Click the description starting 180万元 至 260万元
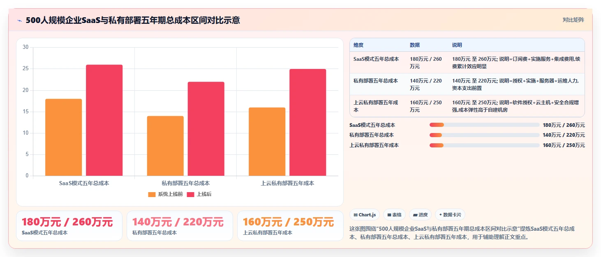 coord(516,63)
